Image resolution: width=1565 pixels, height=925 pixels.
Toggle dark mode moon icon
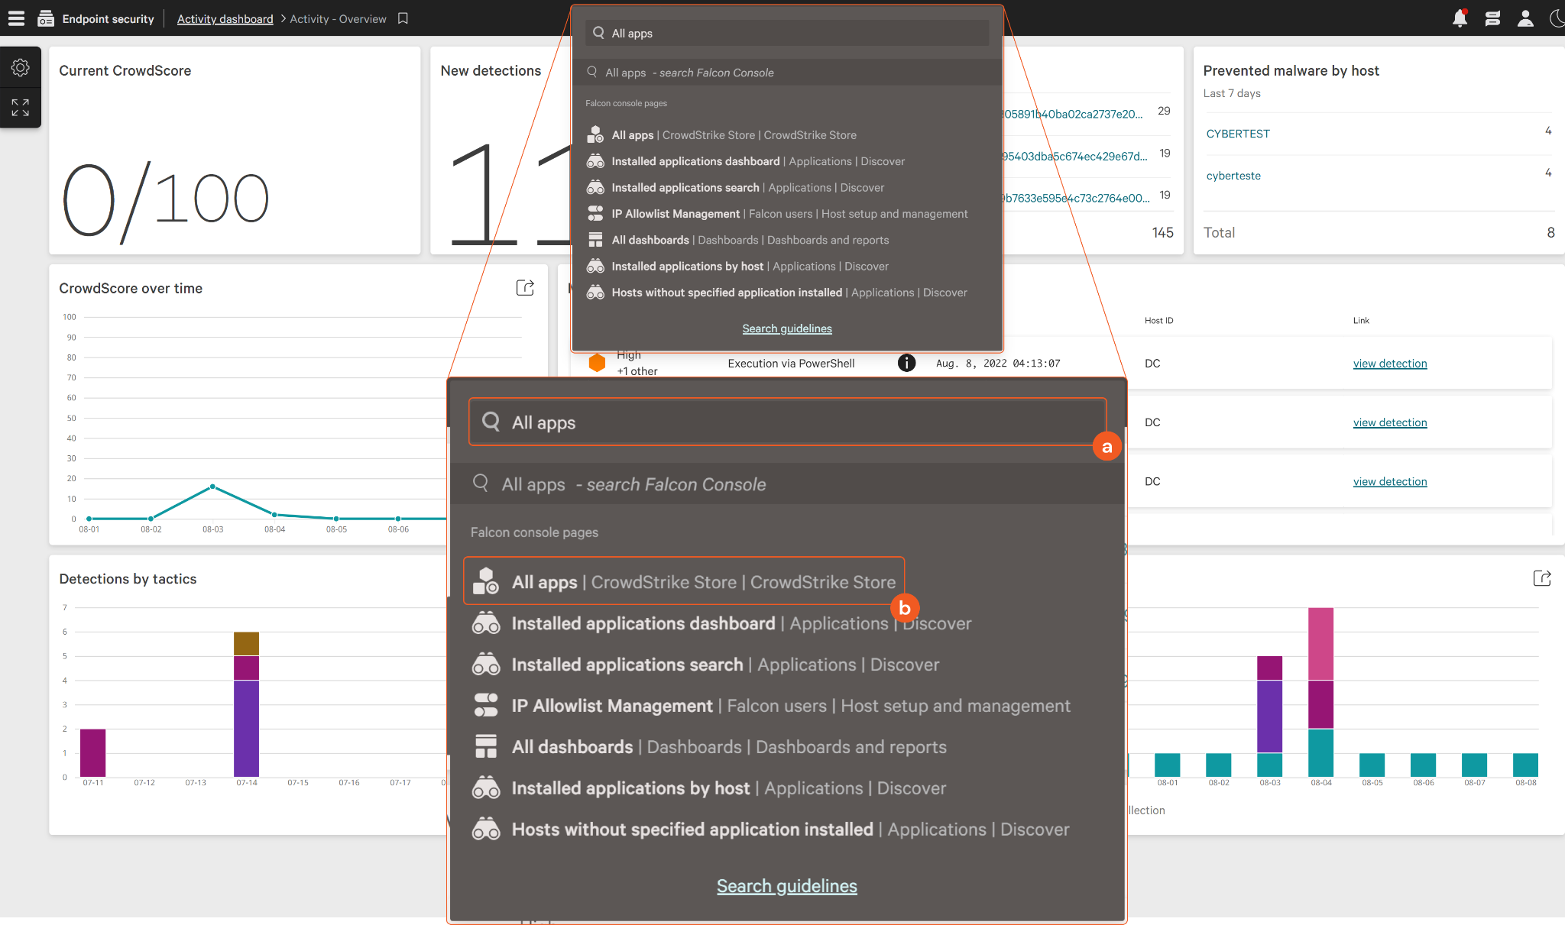(x=1557, y=18)
